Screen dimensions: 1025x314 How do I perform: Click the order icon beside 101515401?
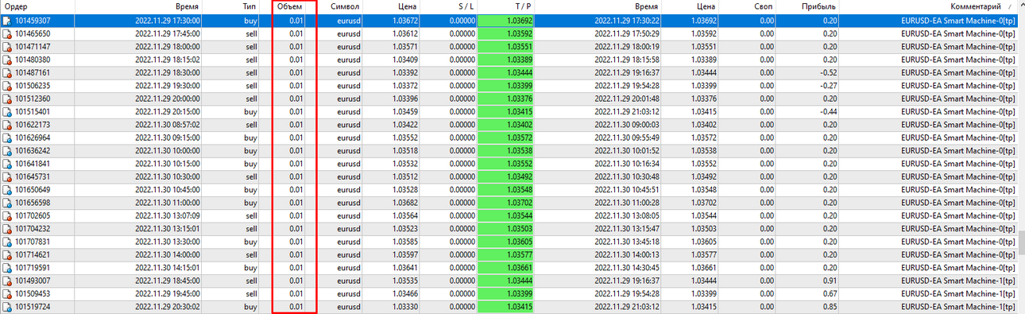point(7,111)
